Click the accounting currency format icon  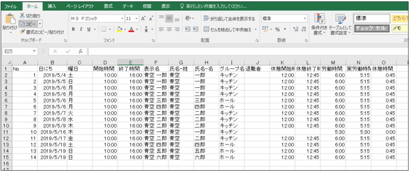(x=266, y=29)
